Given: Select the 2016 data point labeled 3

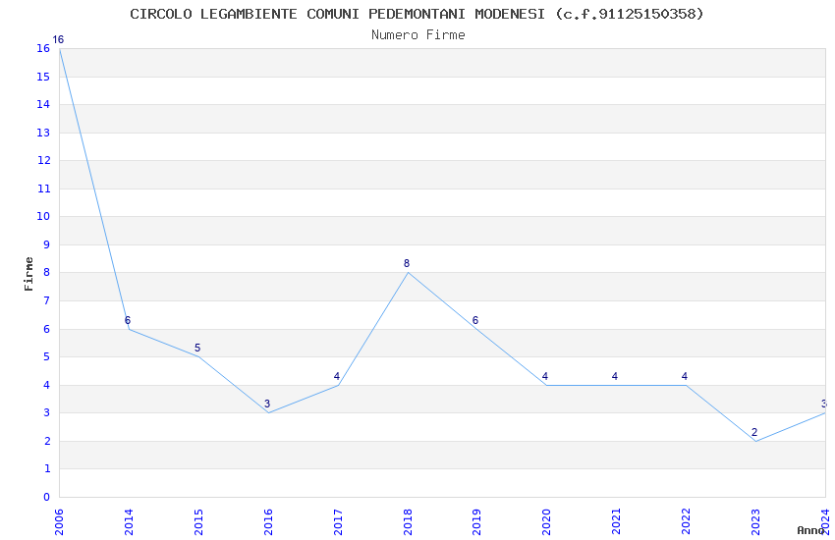Looking at the screenshot, I should (268, 412).
